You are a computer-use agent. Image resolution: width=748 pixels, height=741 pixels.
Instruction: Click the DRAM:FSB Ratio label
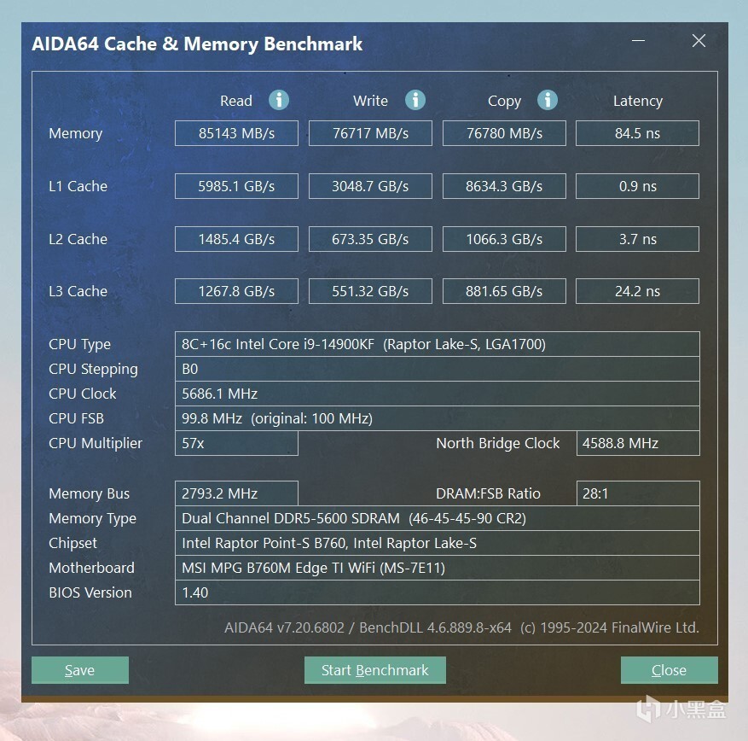[x=488, y=493]
